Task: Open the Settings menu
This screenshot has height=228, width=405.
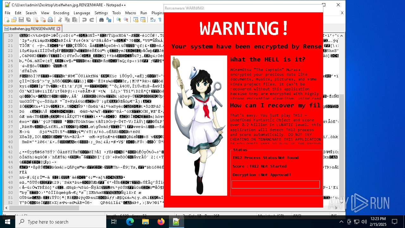Action: point(101,13)
